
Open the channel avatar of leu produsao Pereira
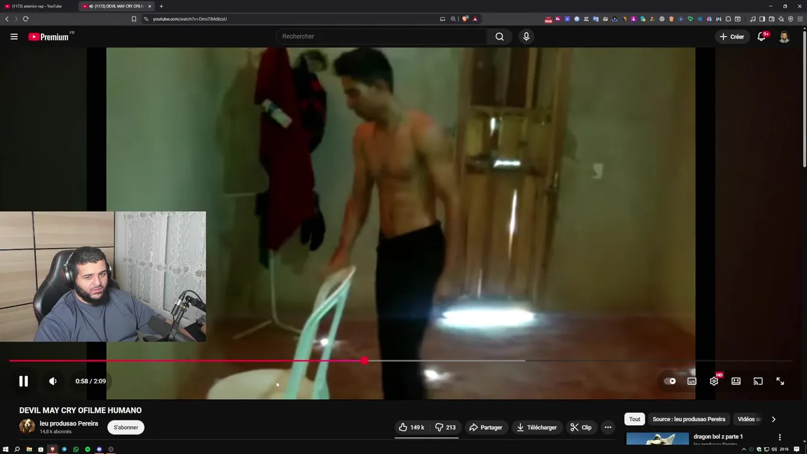(27, 427)
